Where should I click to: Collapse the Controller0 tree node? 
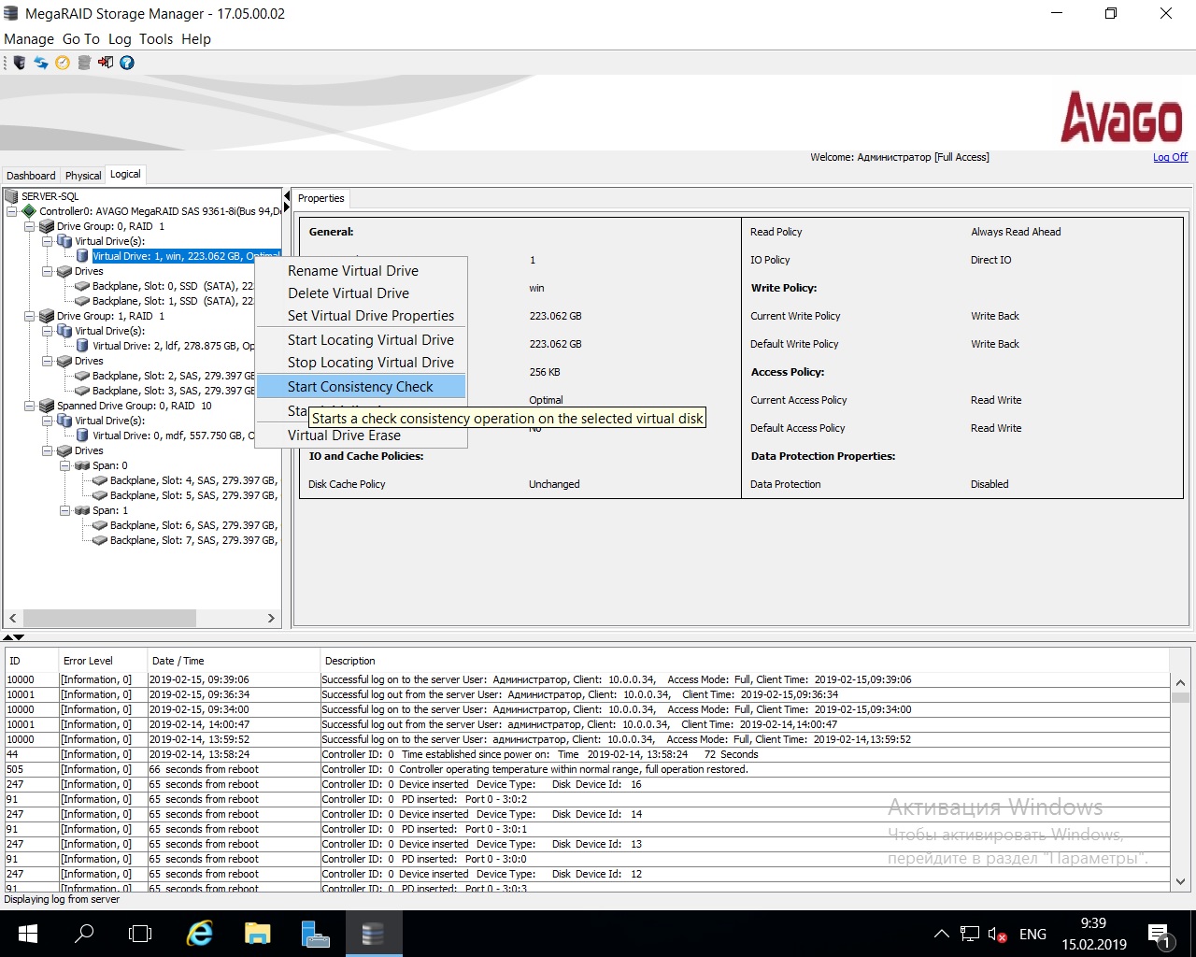pyautogui.click(x=11, y=211)
